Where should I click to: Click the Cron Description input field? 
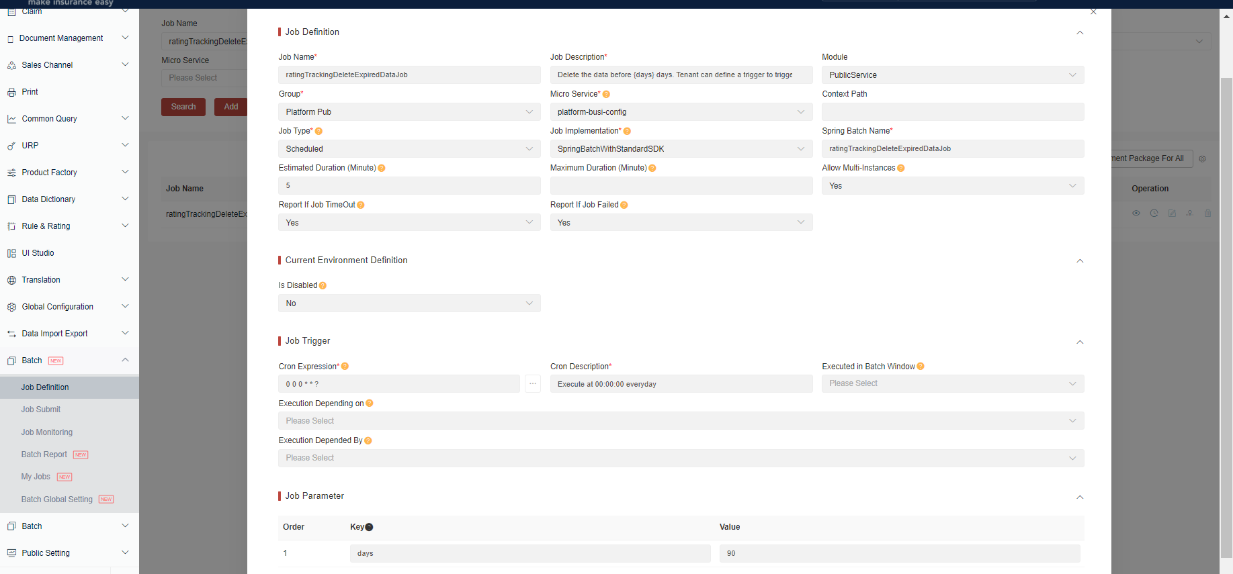pyautogui.click(x=681, y=384)
